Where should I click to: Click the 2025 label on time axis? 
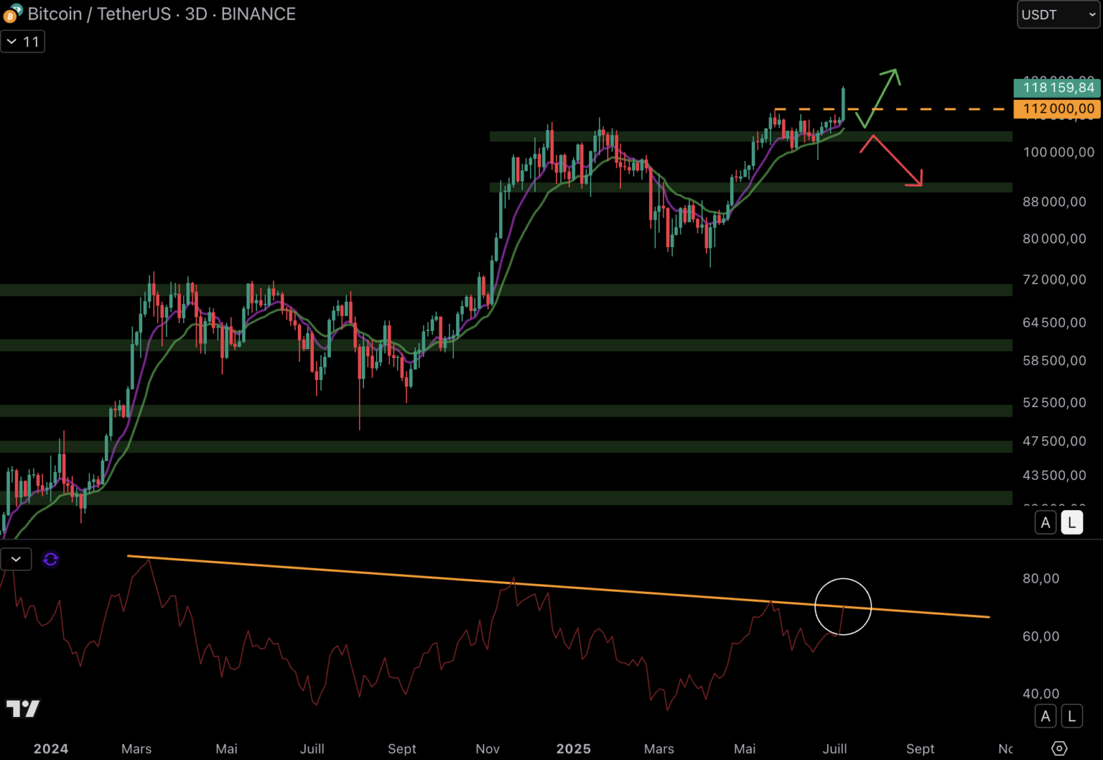click(x=574, y=749)
